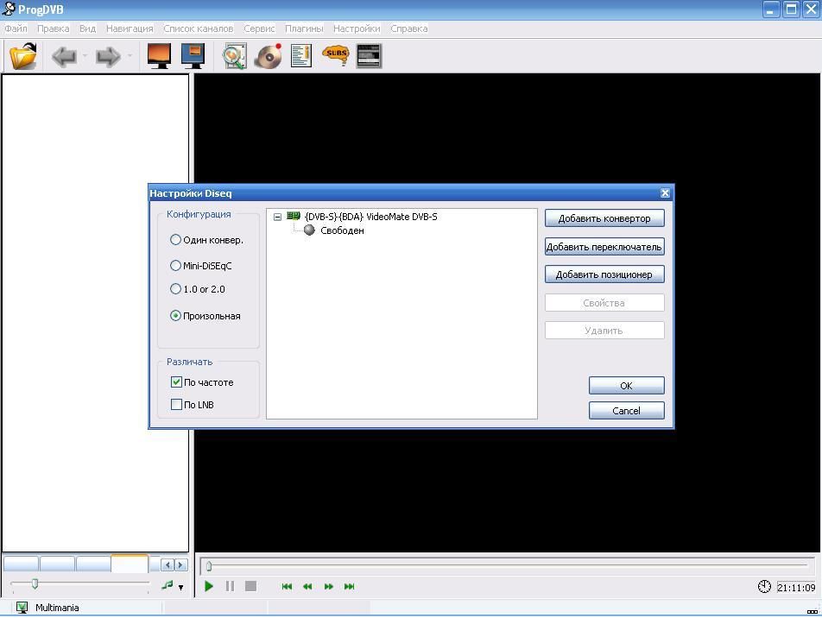822x618 pixels.
Task: Select the Mini-DiSEqC radio option
Action: 176,266
